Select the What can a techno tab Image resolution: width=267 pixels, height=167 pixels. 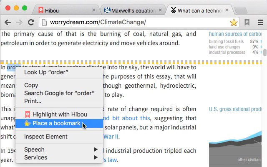pyautogui.click(x=199, y=10)
